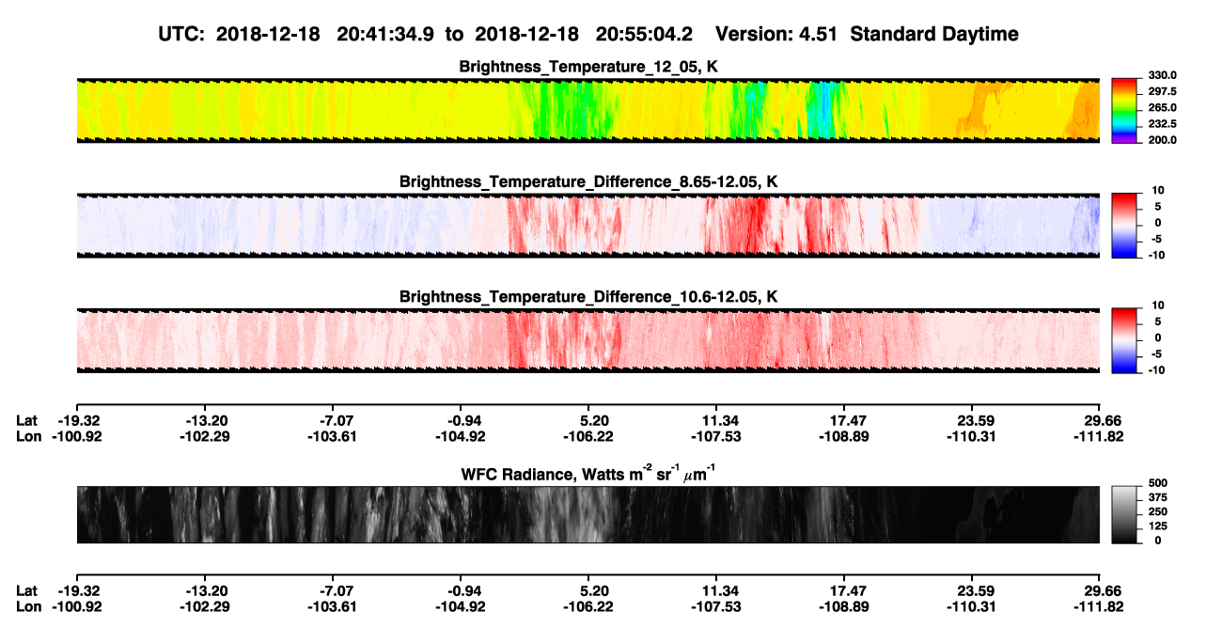Click the '232.5' colorbar label
1222x627 pixels.
click(x=1161, y=123)
